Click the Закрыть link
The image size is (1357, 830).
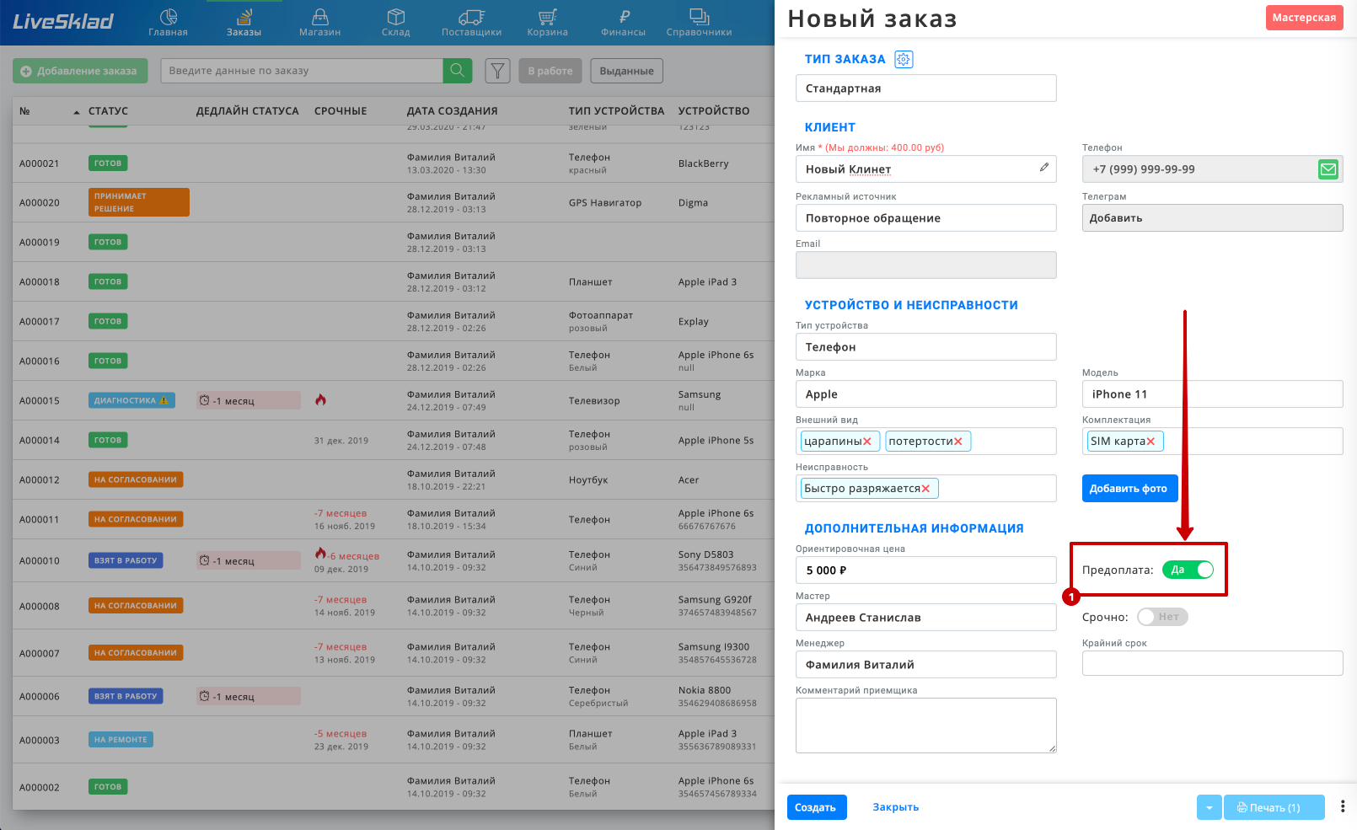[x=895, y=807]
